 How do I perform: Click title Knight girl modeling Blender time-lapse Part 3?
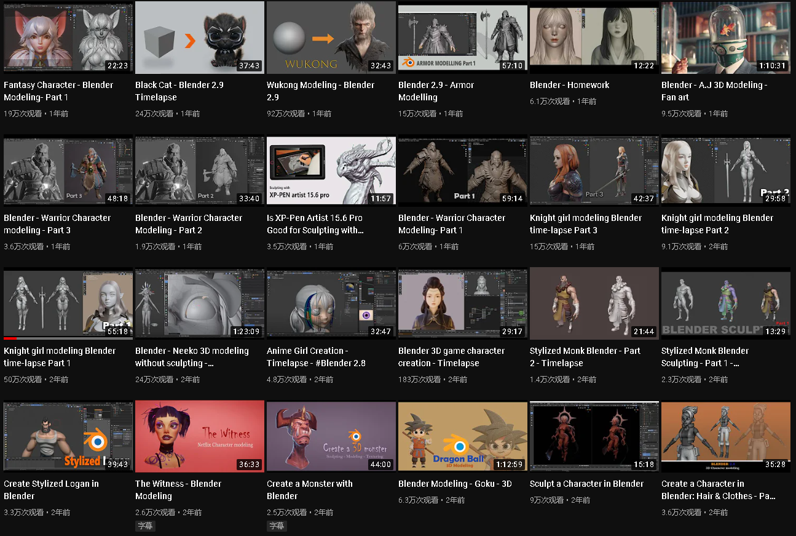click(x=586, y=224)
